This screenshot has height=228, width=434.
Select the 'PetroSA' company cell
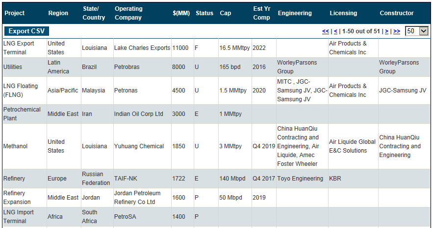[x=142, y=217]
